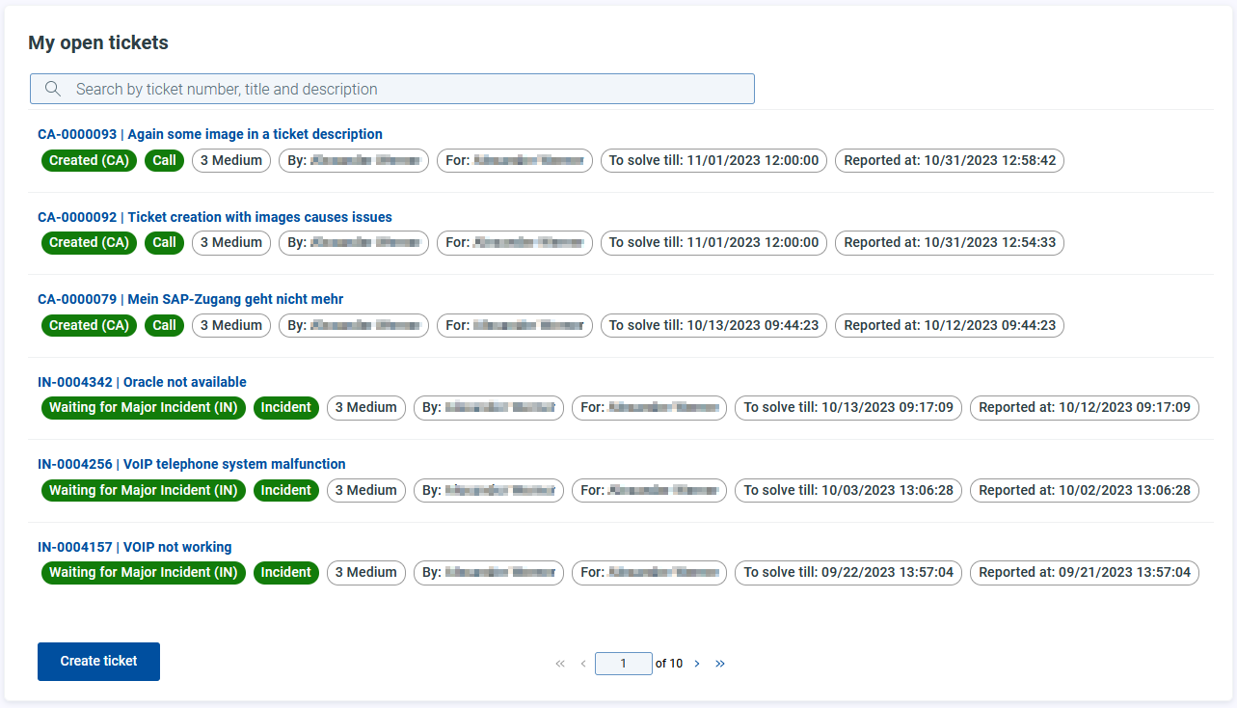1237x708 pixels.
Task: Click the Create ticket button
Action: point(98,662)
